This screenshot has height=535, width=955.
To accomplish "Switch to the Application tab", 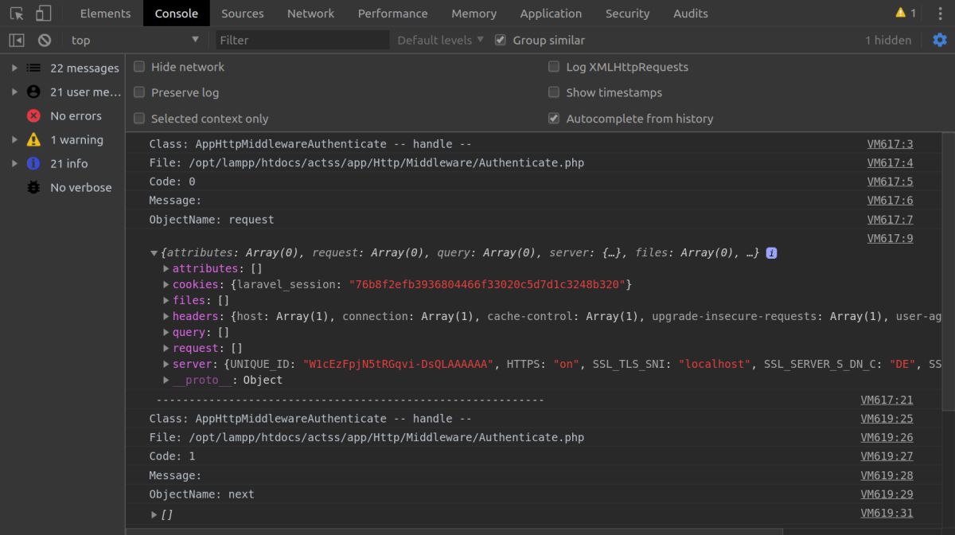I will [x=551, y=14].
